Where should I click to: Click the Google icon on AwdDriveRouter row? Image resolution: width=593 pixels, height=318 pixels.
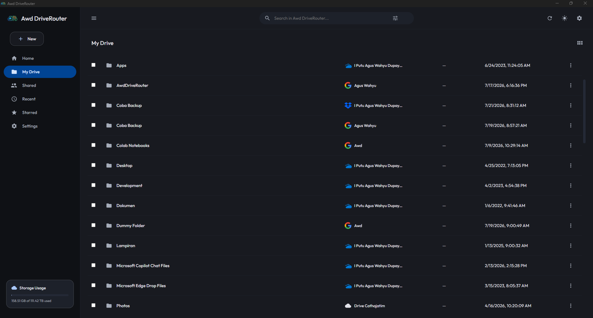coord(348,85)
